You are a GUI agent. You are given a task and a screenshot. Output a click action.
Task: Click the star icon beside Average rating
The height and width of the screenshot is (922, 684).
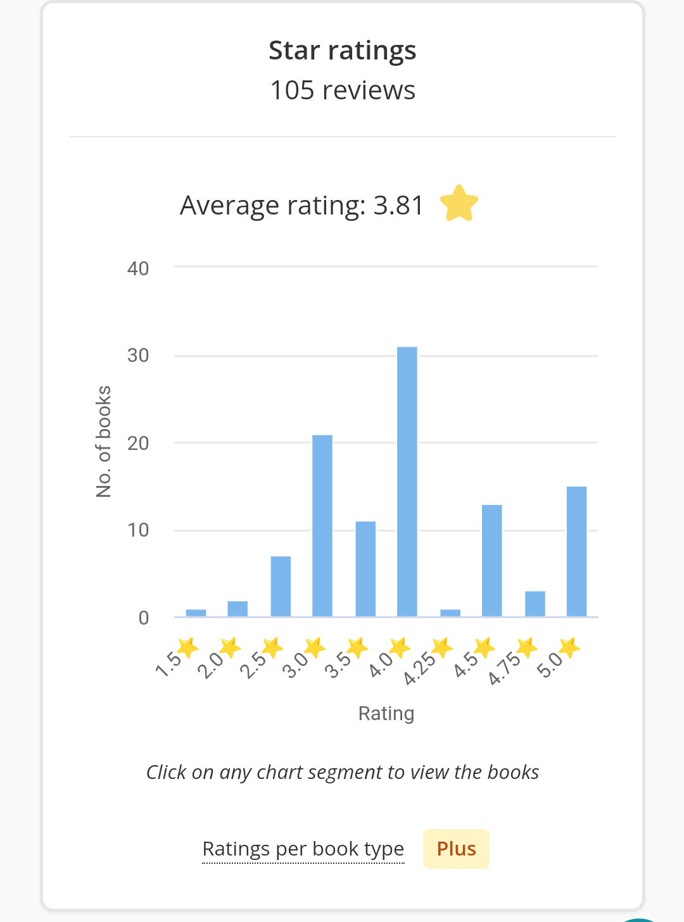[x=459, y=203]
